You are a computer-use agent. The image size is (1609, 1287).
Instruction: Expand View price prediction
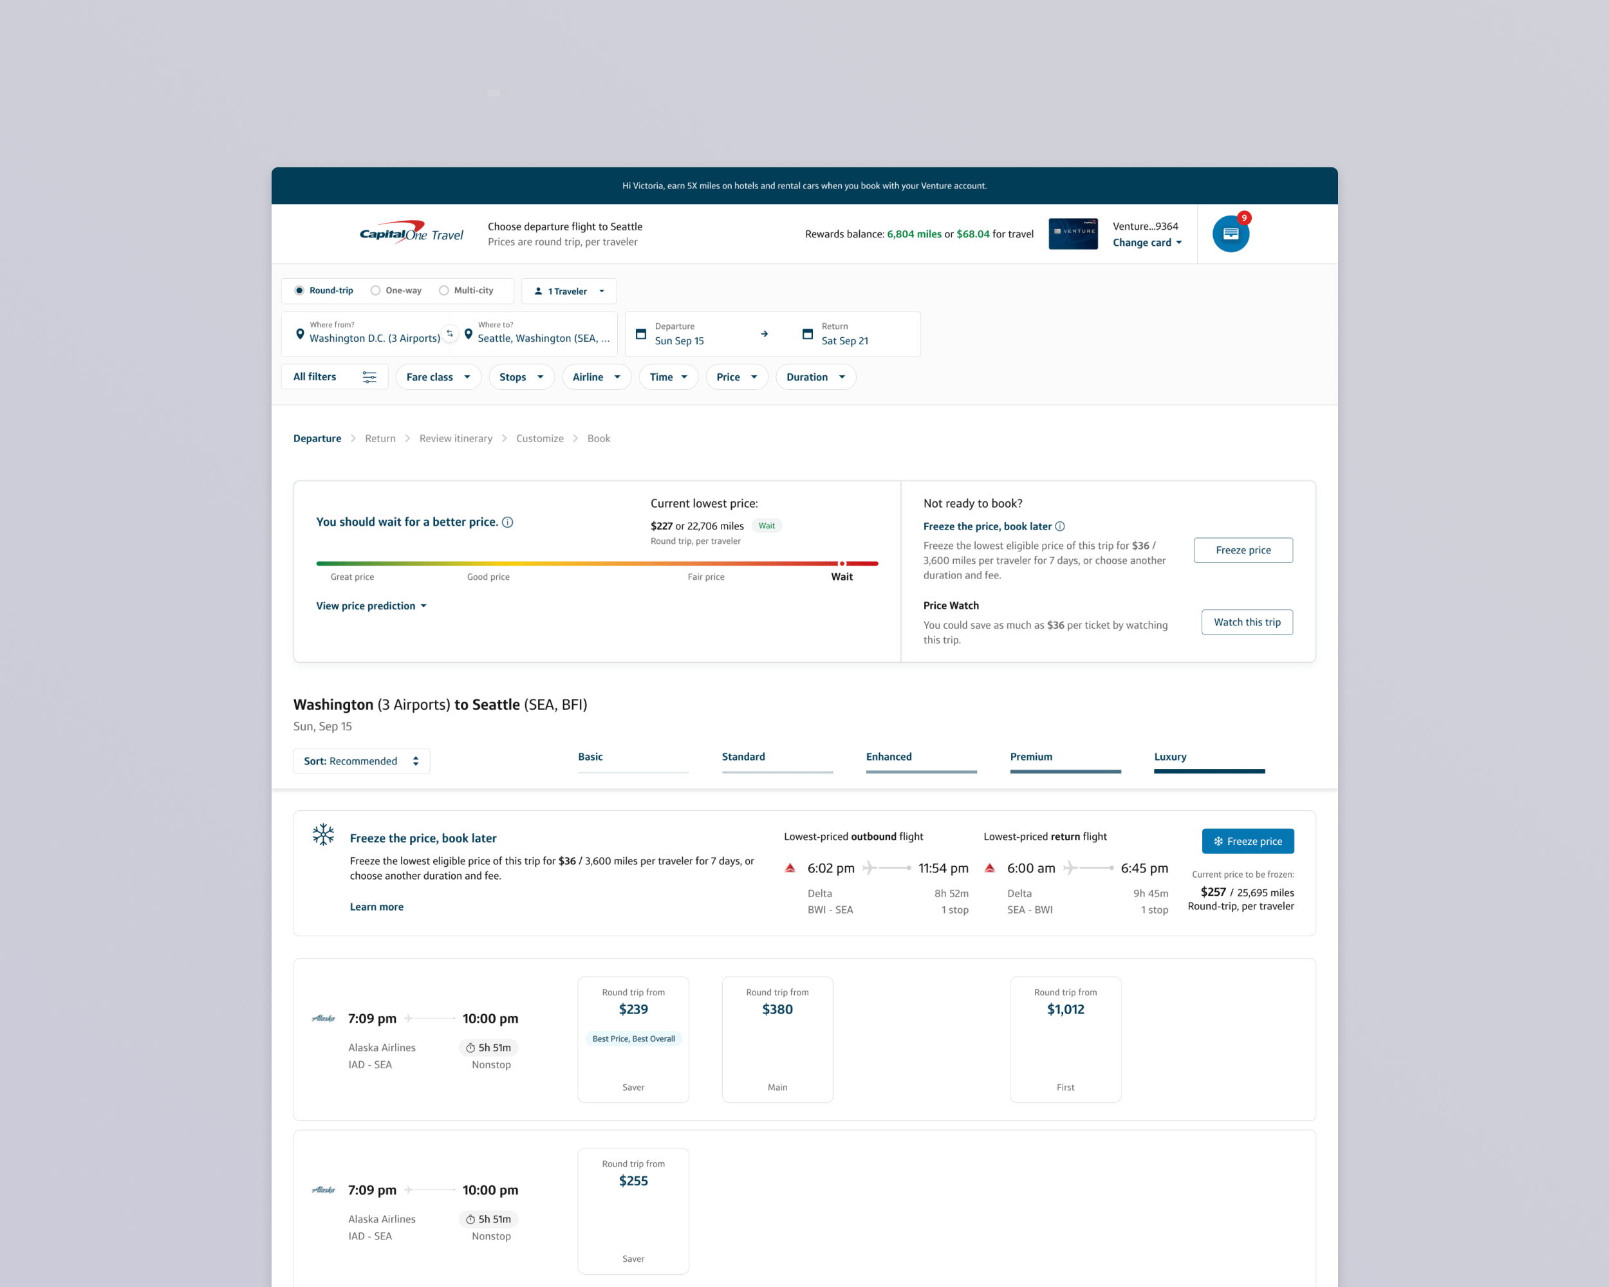371,606
